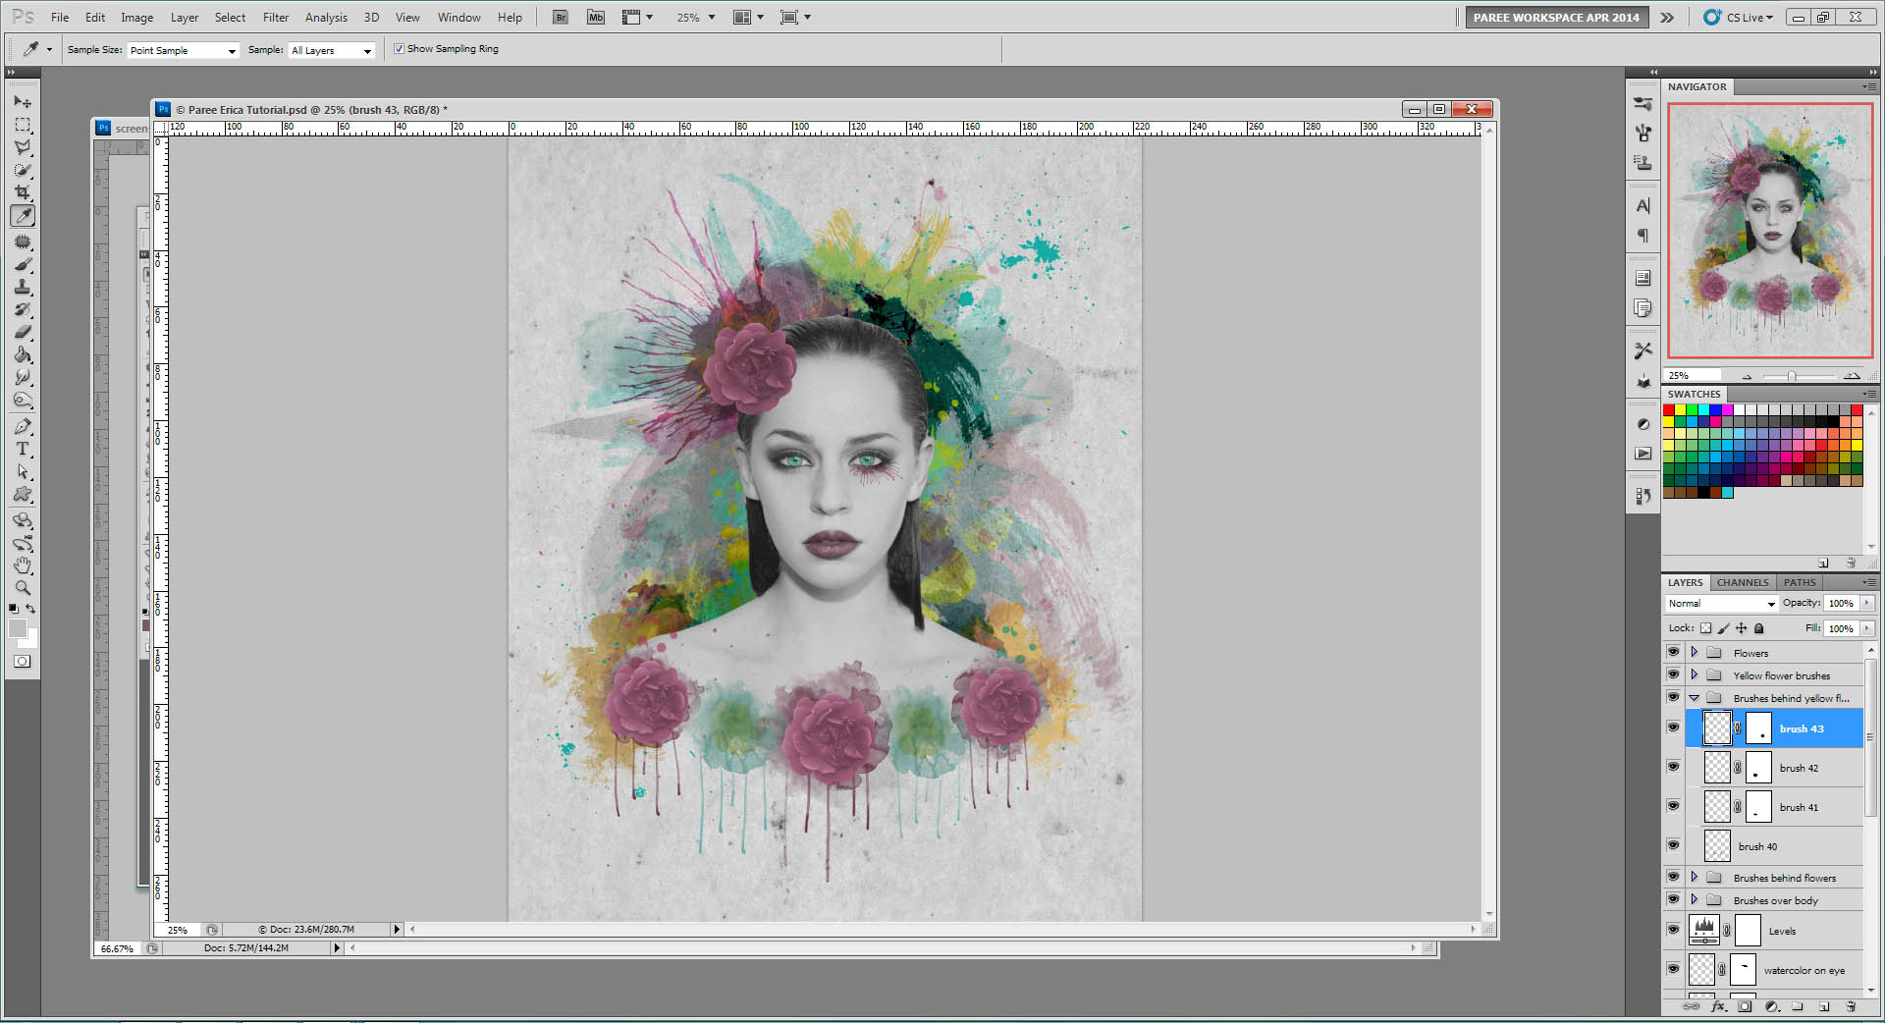1885x1023 pixels.
Task: Click the delete layer trash icon
Action: click(x=1851, y=1006)
